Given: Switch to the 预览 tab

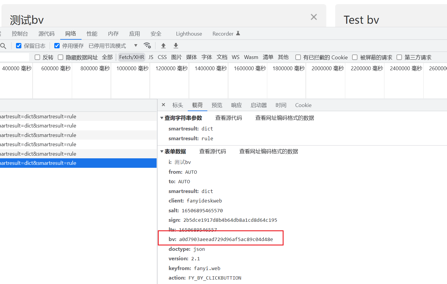Looking at the screenshot, I should (217, 105).
